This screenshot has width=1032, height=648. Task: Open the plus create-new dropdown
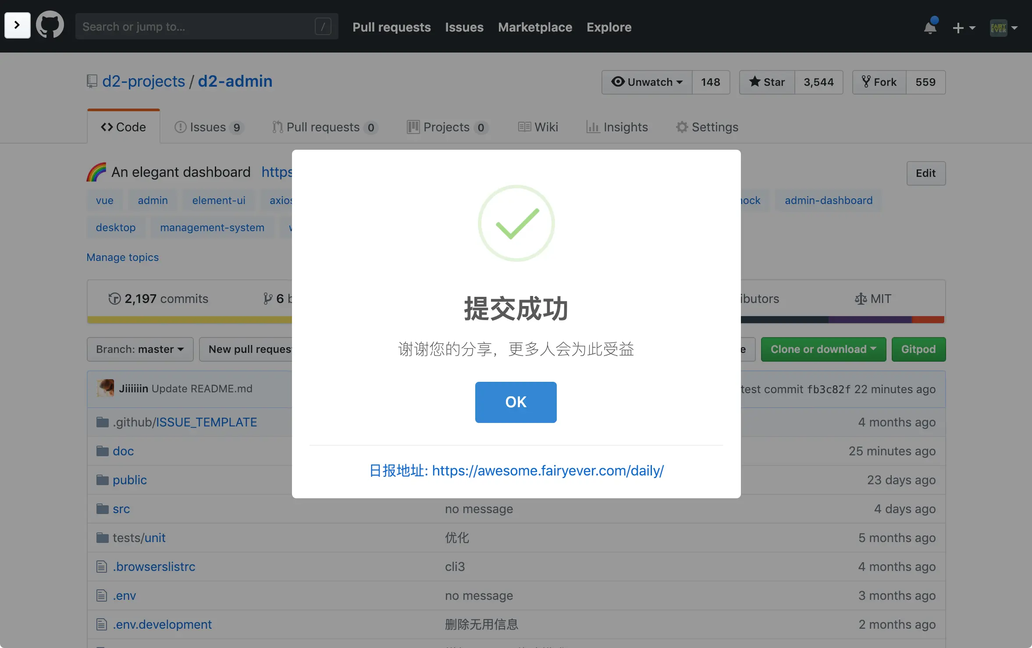pyautogui.click(x=963, y=28)
